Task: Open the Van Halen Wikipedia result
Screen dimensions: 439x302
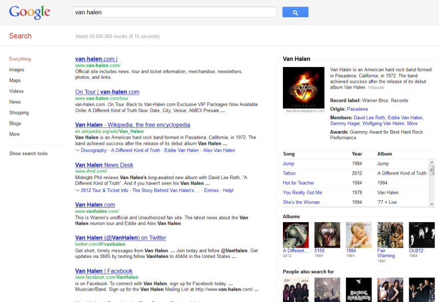Action: (133, 125)
